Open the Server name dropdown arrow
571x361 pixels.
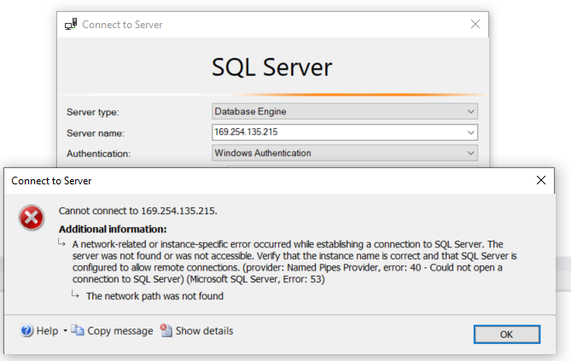(x=470, y=132)
